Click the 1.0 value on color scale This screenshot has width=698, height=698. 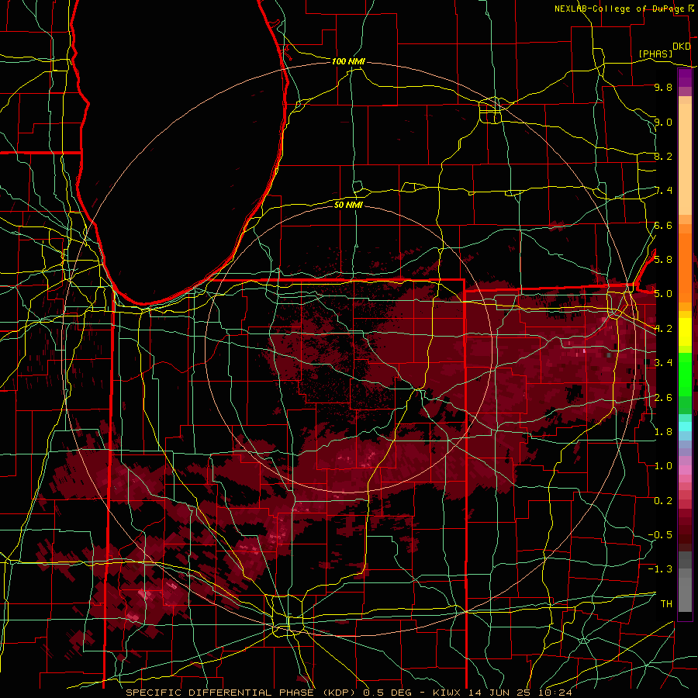663,465
